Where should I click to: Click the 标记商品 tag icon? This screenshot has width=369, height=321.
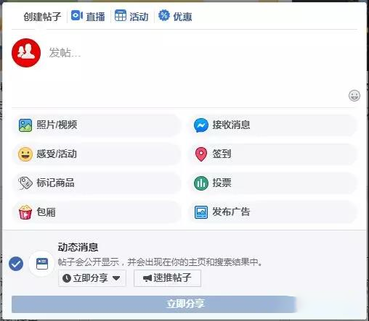[x=25, y=183]
